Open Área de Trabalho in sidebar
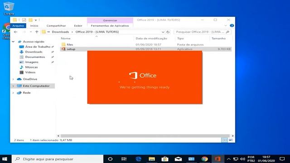 pos(38,47)
